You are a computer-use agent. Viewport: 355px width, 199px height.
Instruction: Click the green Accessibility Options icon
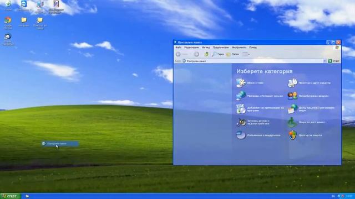(x=292, y=122)
